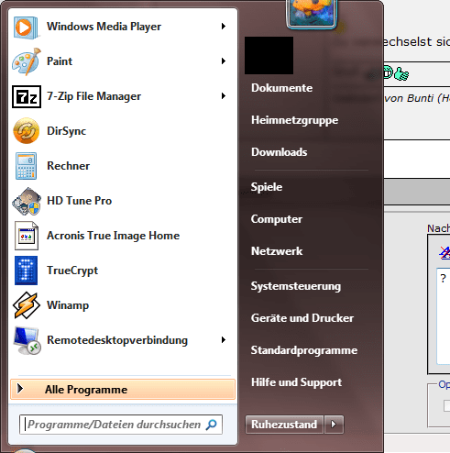Open Heimnetzgruppe
The image size is (450, 453).
(x=294, y=120)
